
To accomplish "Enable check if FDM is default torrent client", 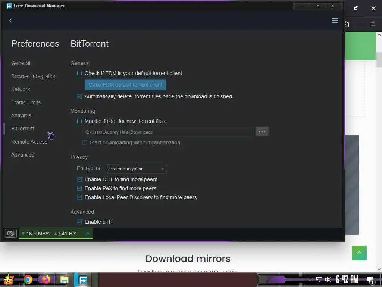I will tap(79, 73).
